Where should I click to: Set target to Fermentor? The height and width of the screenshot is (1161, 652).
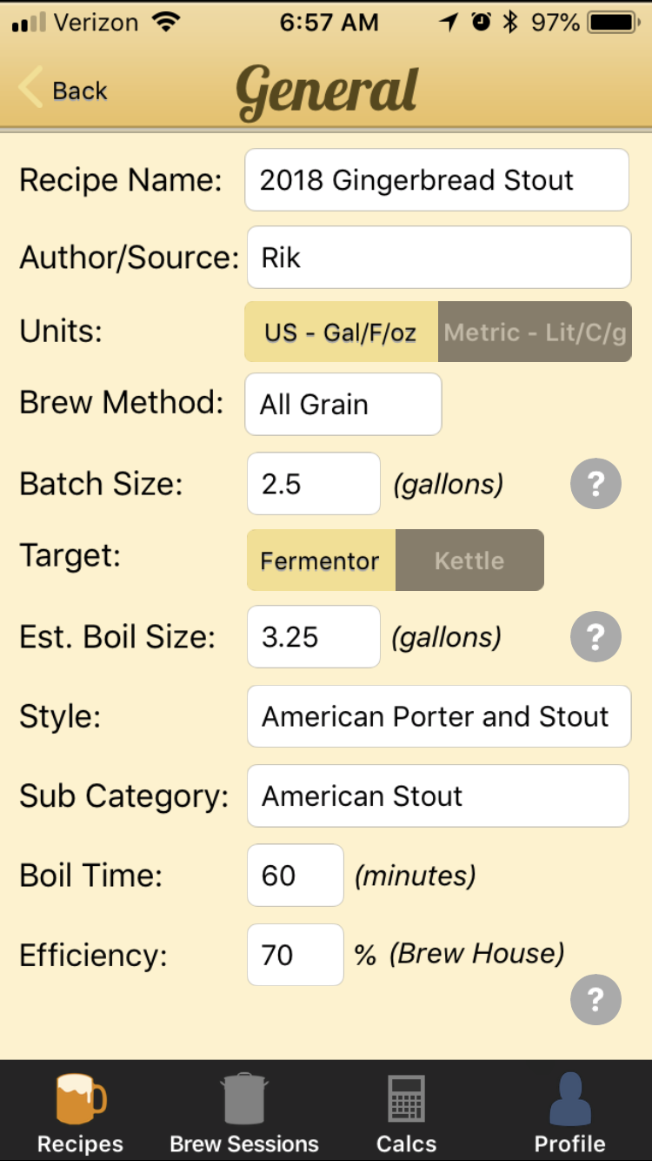[321, 560]
